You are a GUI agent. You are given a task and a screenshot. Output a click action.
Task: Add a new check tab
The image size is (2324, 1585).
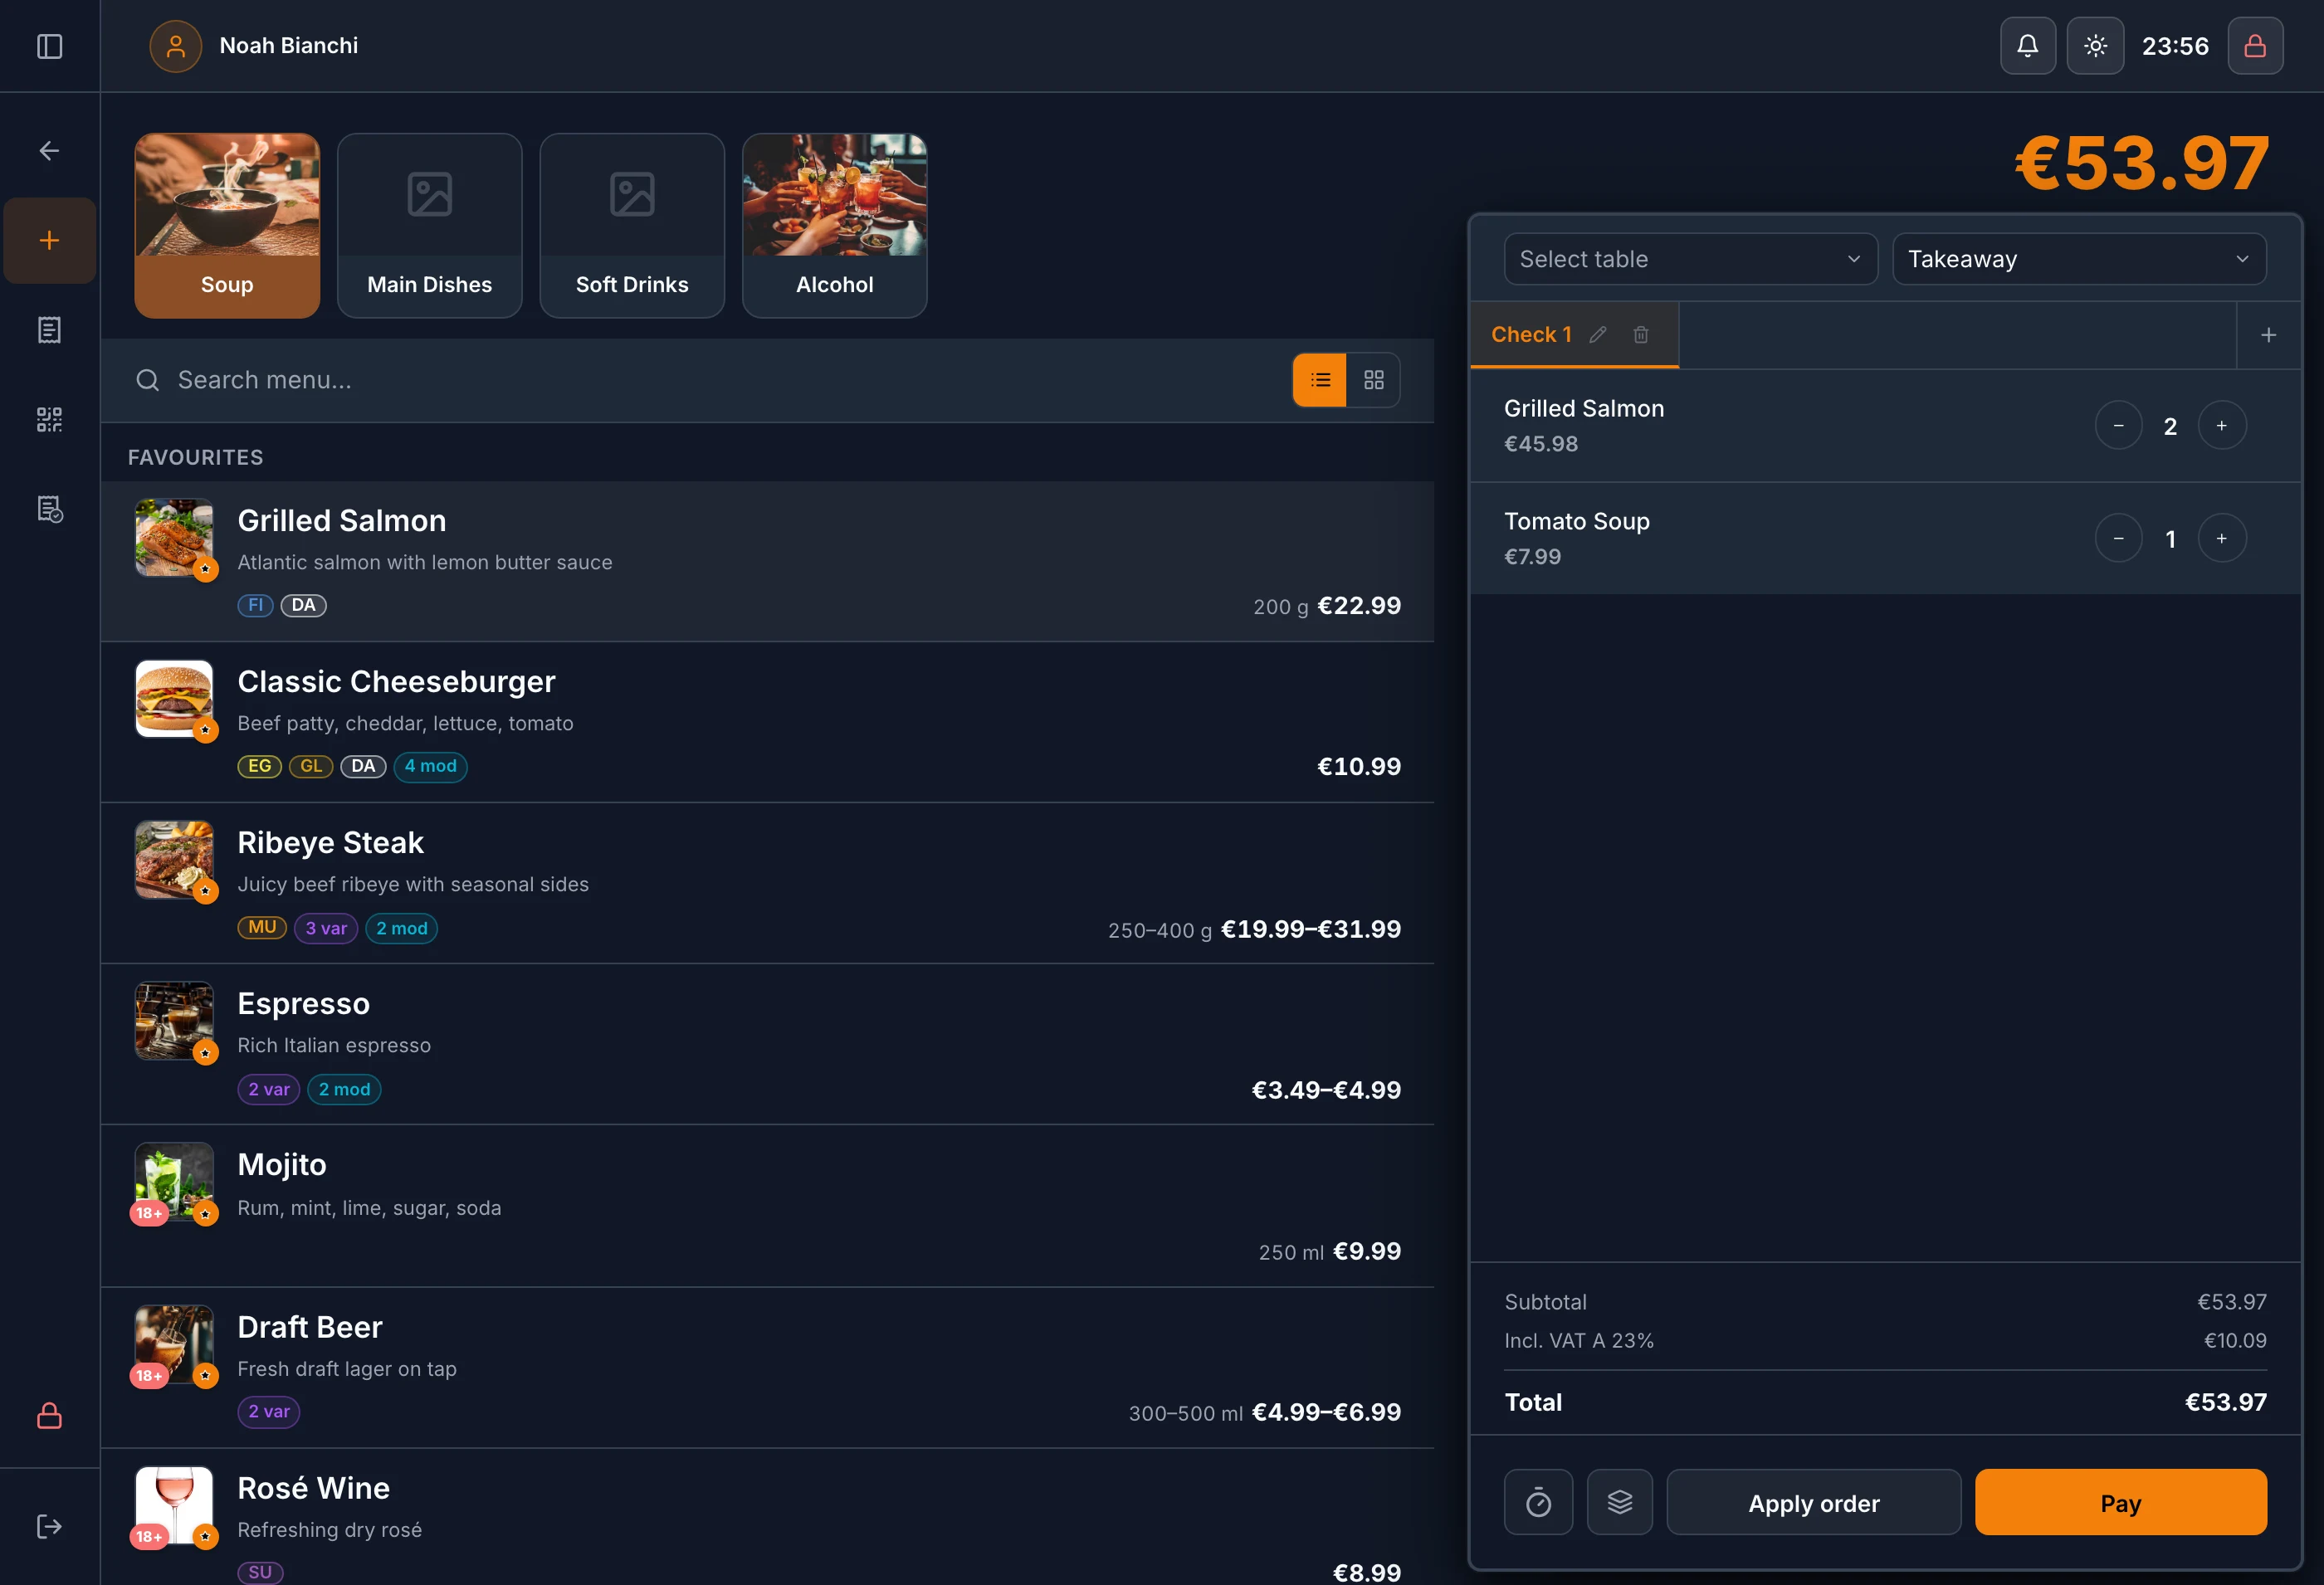(x=2268, y=335)
